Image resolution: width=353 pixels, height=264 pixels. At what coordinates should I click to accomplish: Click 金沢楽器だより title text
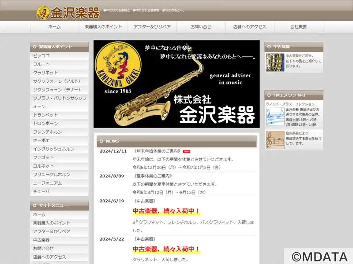coord(297,133)
